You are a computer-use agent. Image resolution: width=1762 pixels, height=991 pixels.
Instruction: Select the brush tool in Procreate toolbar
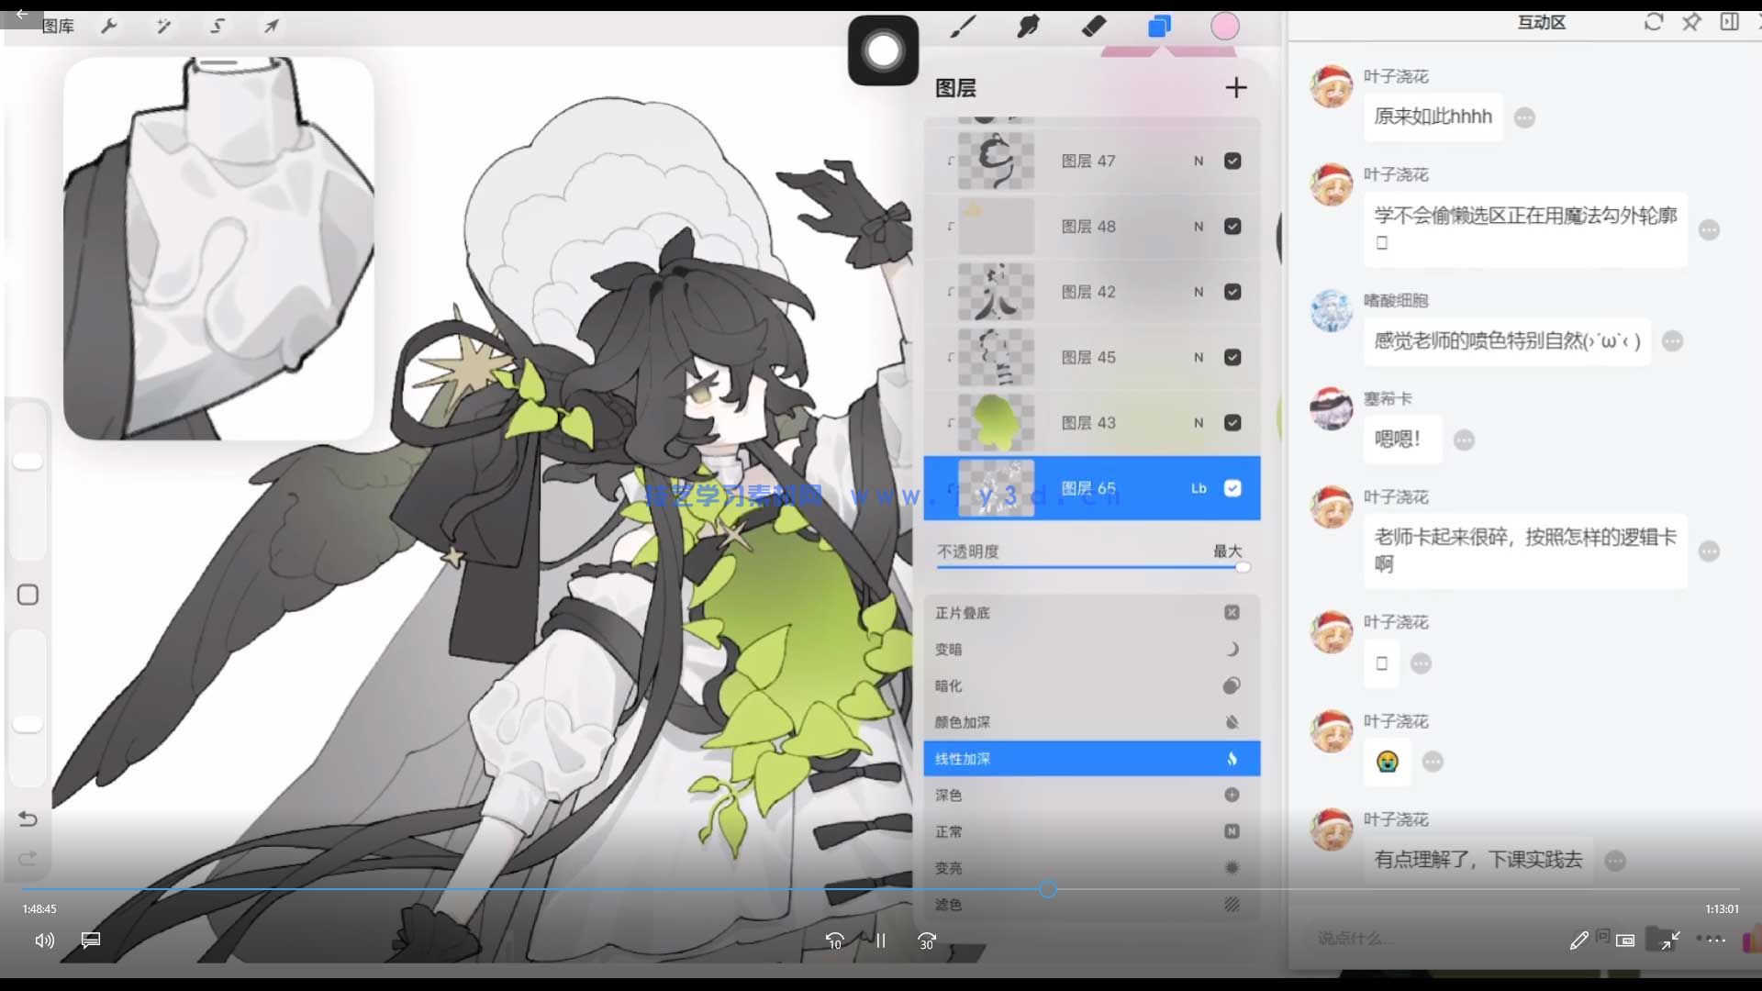(963, 27)
